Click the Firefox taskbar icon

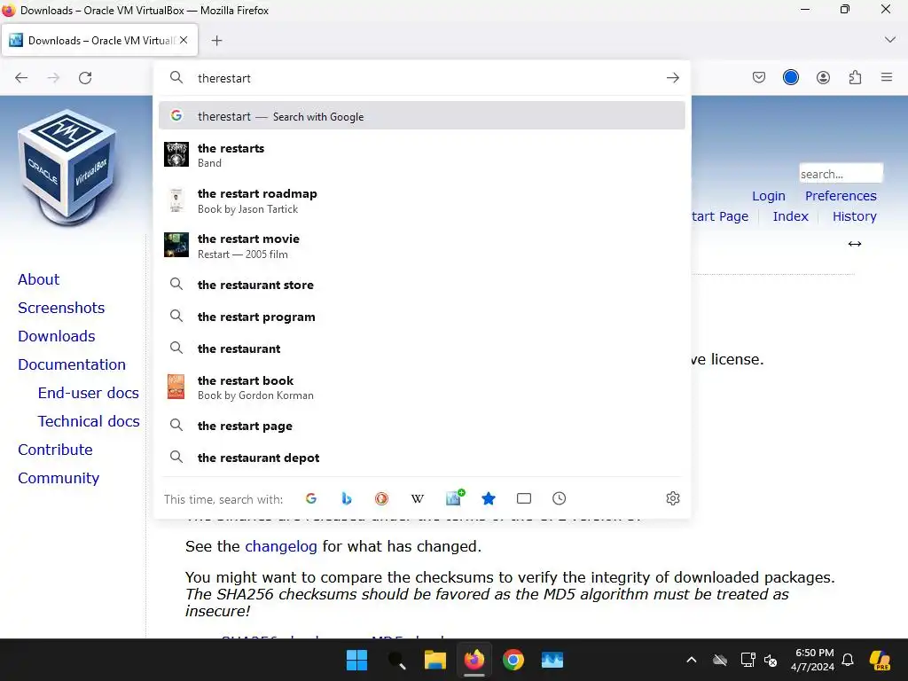click(x=474, y=660)
